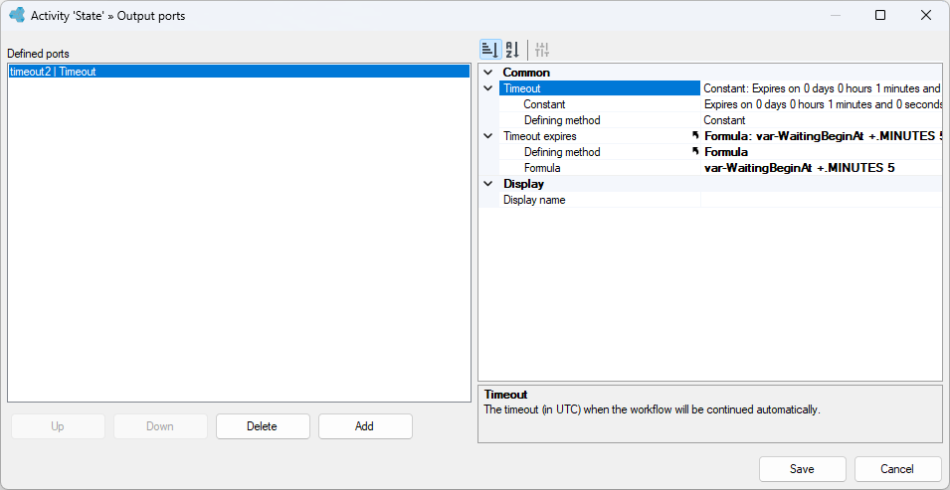Click Defining method under Timeout expires

pyautogui.click(x=562, y=152)
